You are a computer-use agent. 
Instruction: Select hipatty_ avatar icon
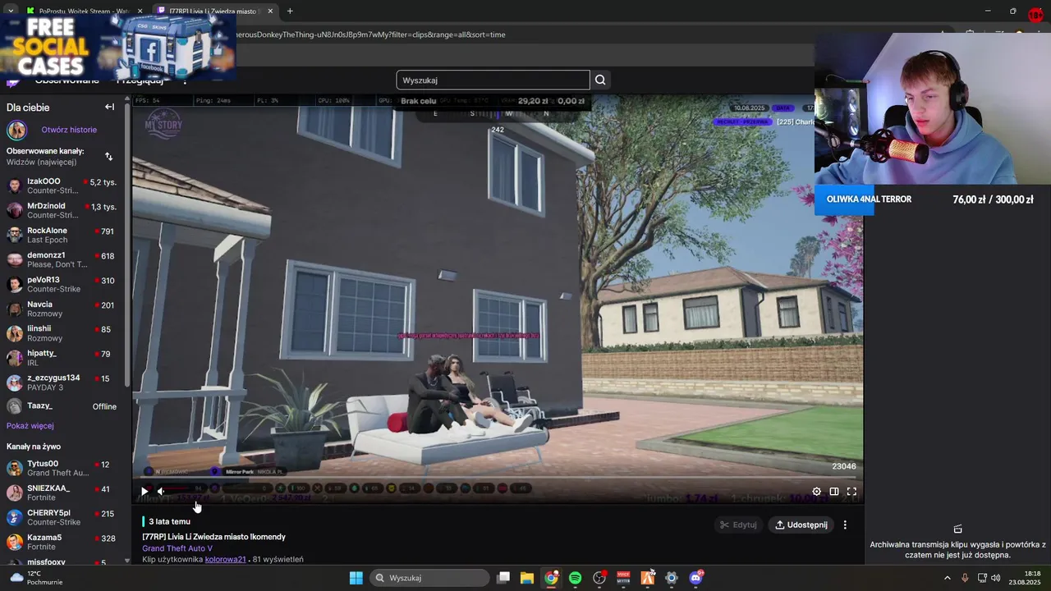15,358
